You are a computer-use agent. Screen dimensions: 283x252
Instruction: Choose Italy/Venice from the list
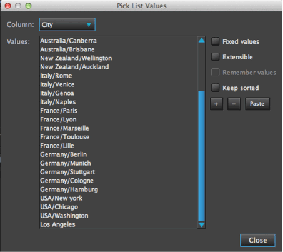point(119,84)
